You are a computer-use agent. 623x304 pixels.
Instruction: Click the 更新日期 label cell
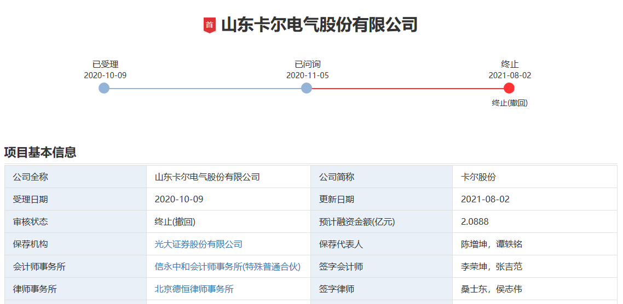point(382,199)
